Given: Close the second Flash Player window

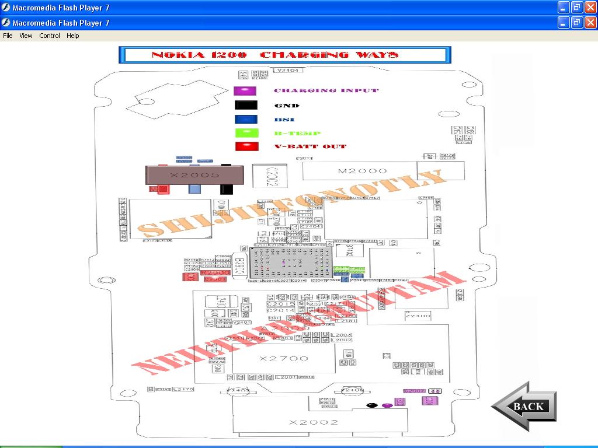Looking at the screenshot, I should 591,23.
